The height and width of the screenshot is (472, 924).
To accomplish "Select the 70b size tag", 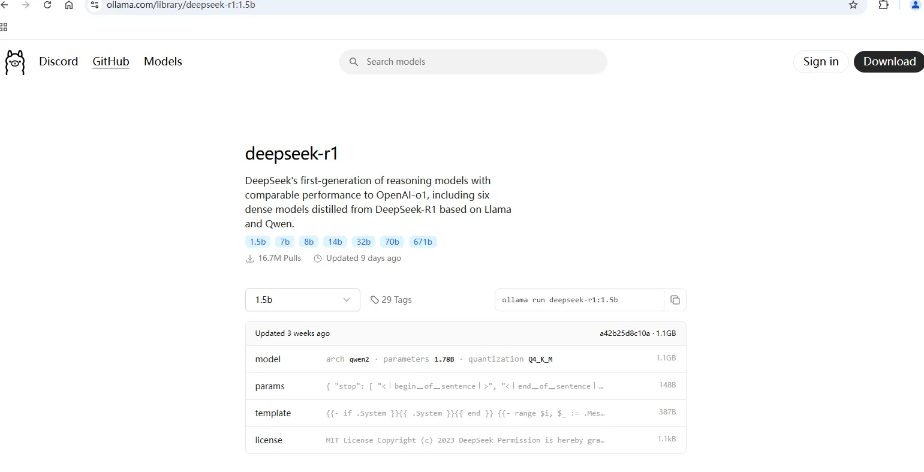I will 392,242.
